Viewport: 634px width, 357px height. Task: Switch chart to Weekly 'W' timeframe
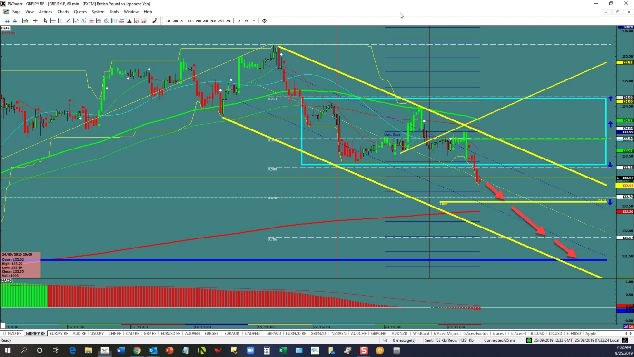pos(246,21)
